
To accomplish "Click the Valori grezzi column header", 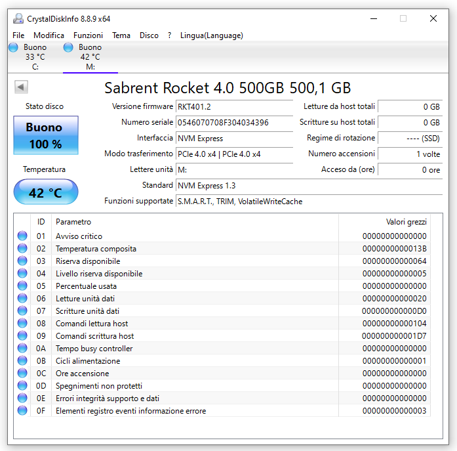I will pyautogui.click(x=384, y=222).
